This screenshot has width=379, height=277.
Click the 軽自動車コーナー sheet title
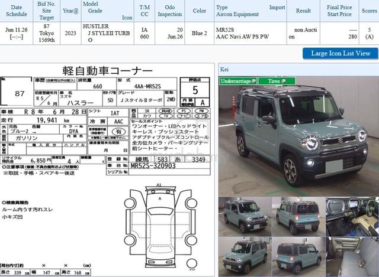click(x=107, y=71)
